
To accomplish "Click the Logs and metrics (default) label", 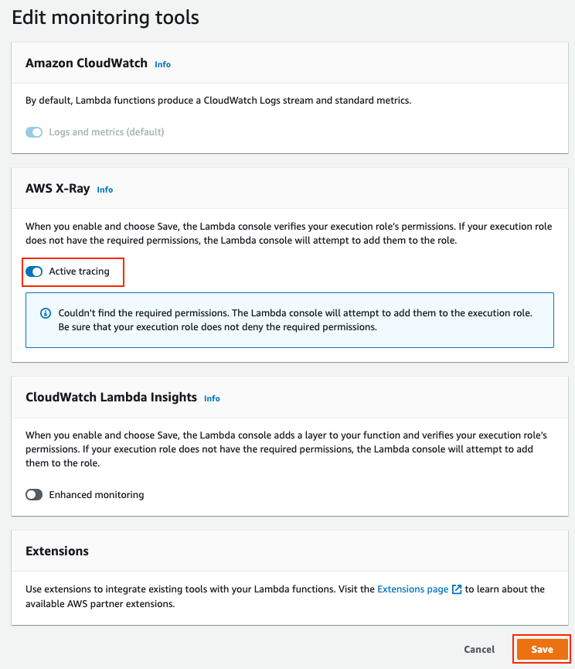I will pos(107,132).
